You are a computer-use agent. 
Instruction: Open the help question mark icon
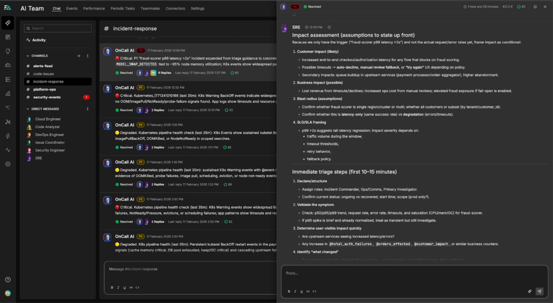[x=8, y=279]
